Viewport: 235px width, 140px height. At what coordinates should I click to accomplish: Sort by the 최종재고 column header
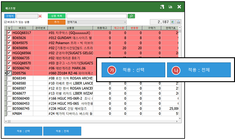pyautogui.click(x=102, y=28)
